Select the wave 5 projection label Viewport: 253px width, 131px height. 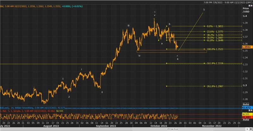204,10
